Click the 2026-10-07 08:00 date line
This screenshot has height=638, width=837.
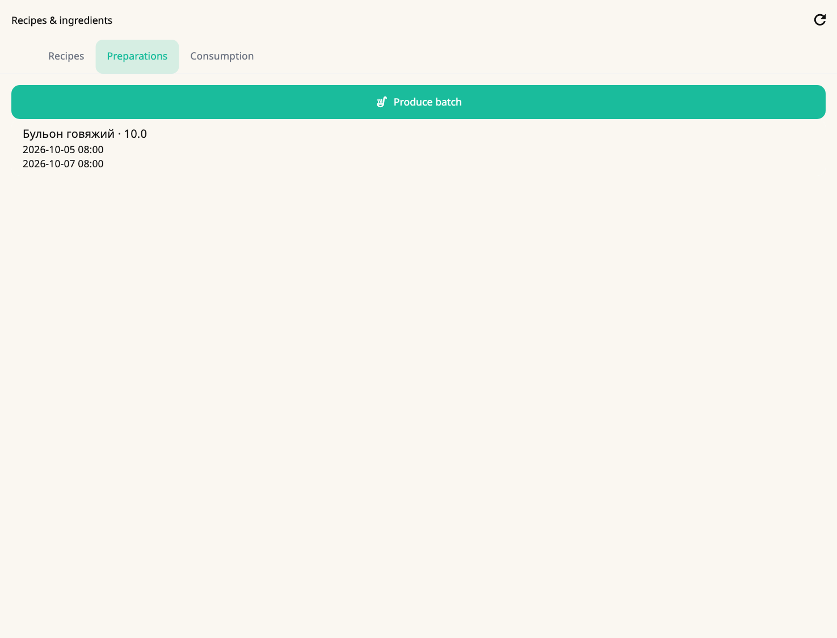tap(63, 164)
